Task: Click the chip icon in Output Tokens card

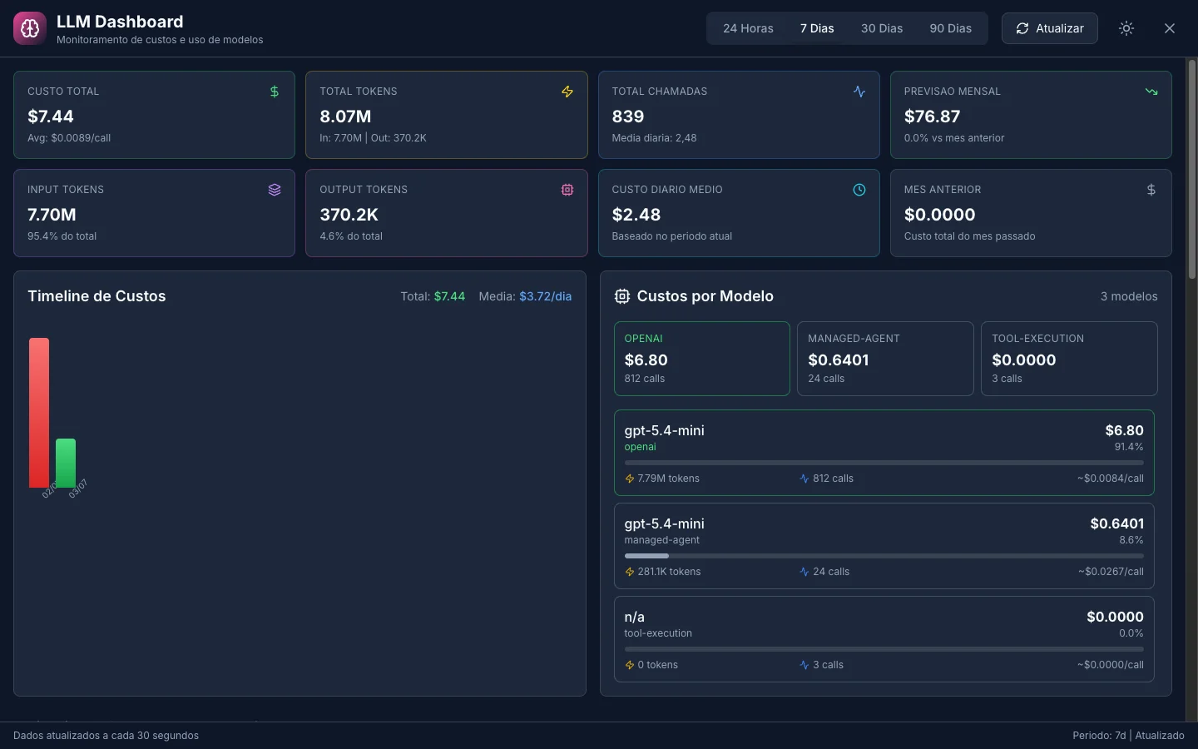Action: [567, 190]
